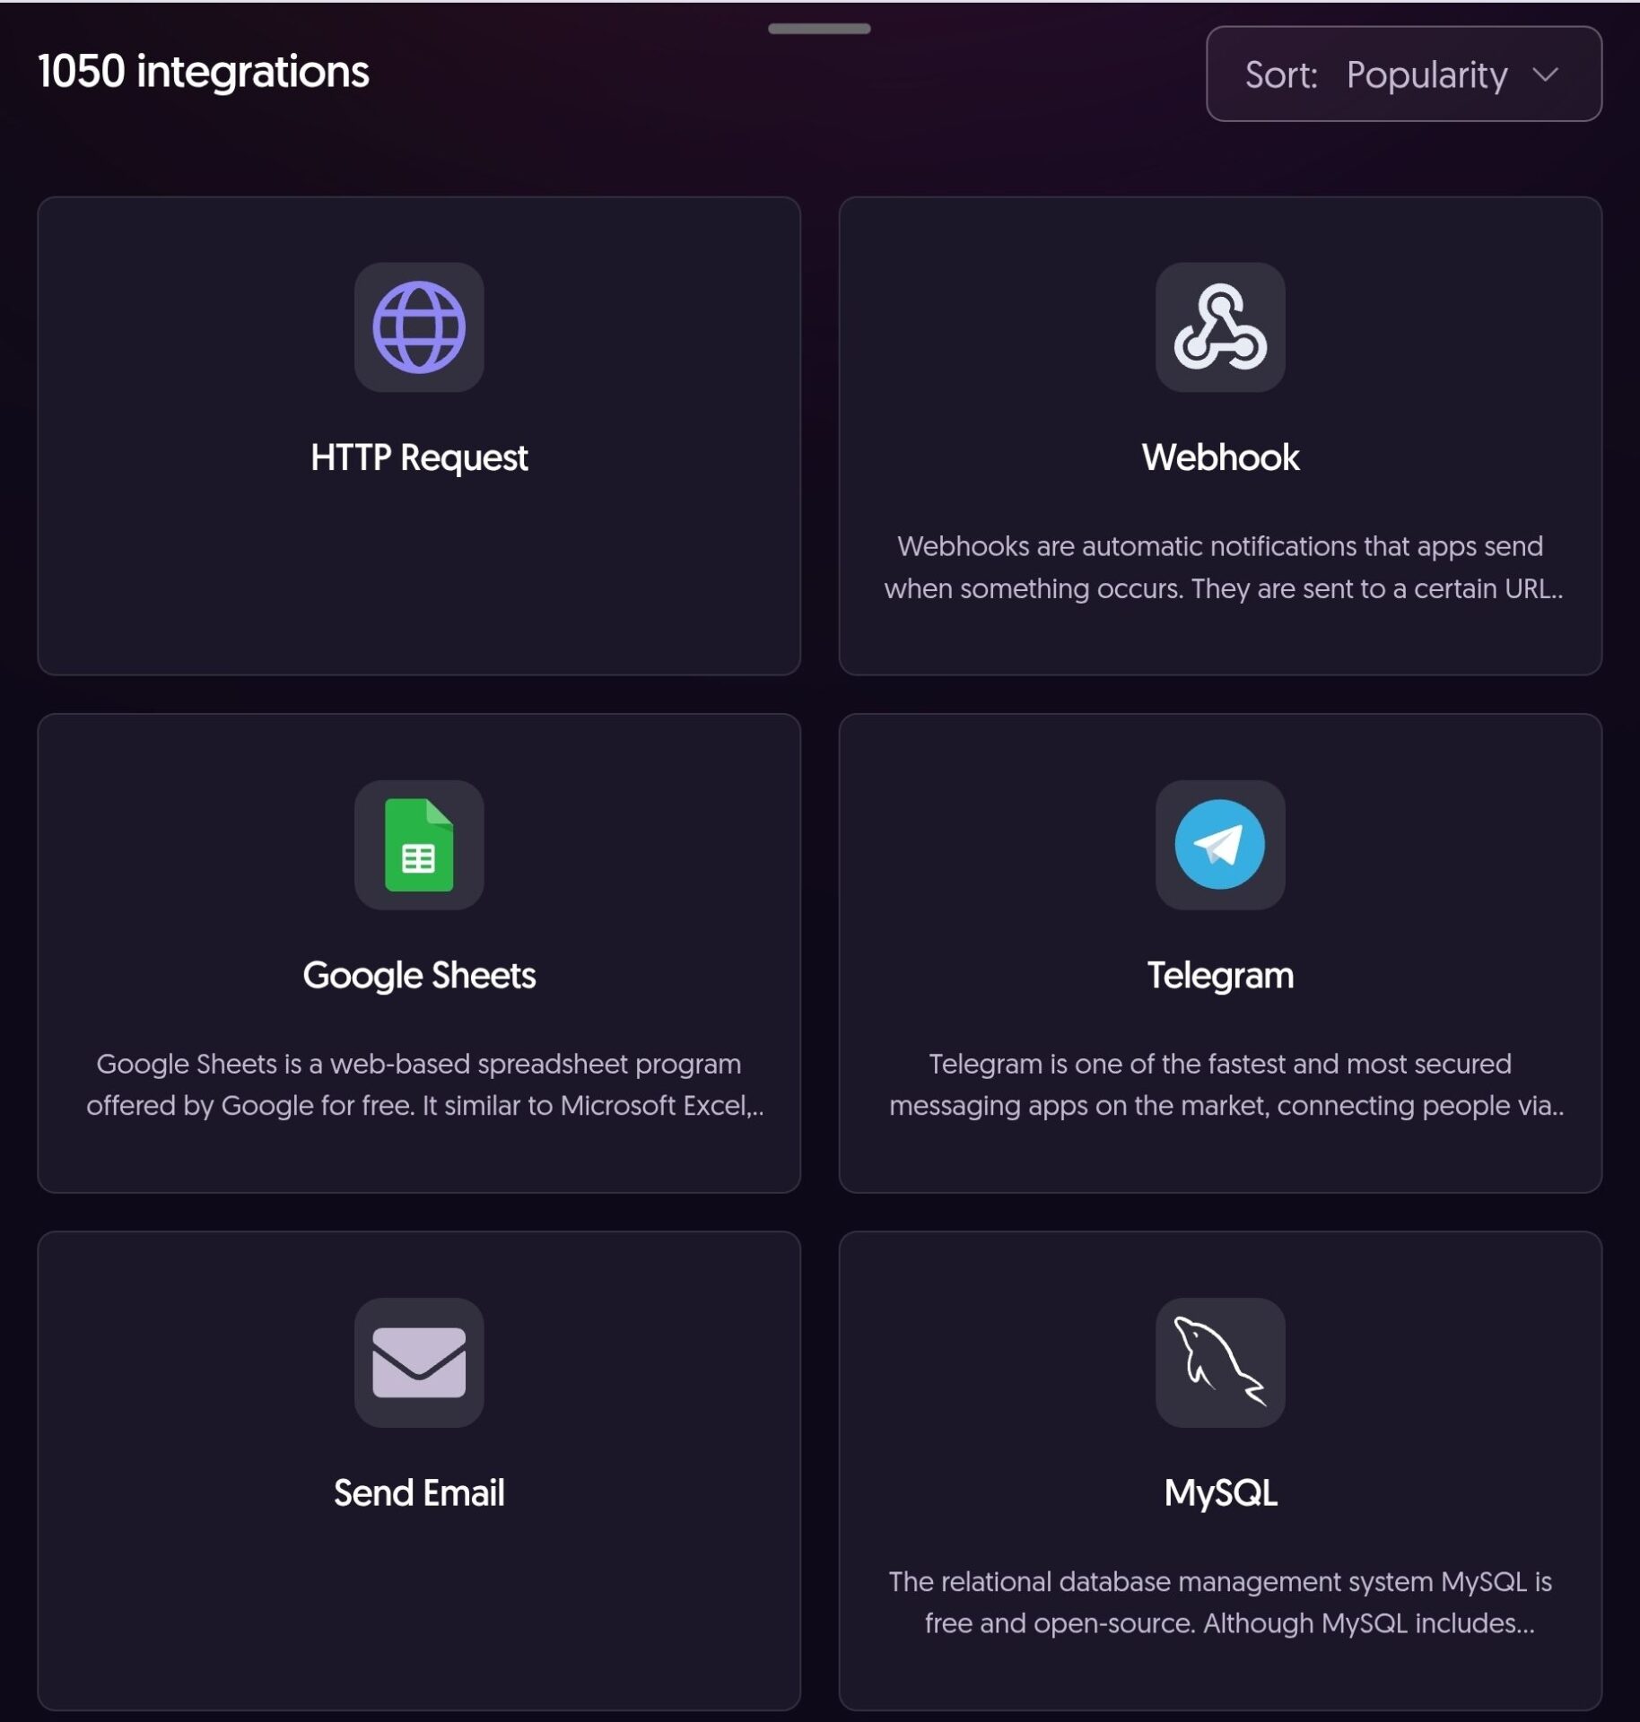Click the Webhook logo icon
The height and width of the screenshot is (1722, 1640).
(1220, 327)
